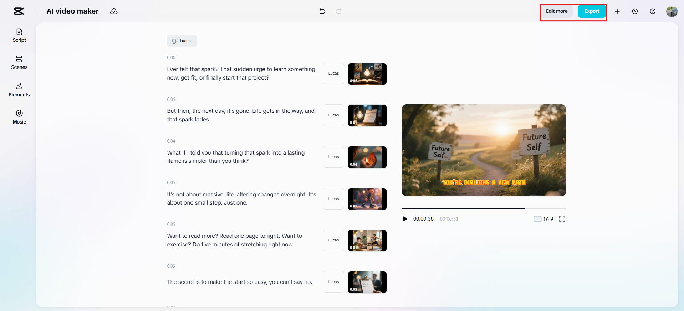Click the Export button

point(592,11)
